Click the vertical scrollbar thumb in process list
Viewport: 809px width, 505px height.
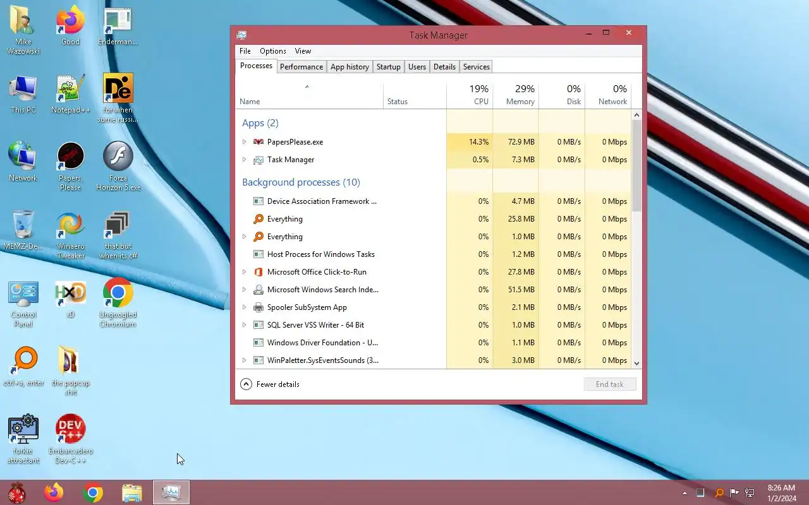point(636,165)
